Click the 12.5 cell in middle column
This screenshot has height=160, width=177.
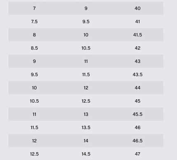coord(86,101)
